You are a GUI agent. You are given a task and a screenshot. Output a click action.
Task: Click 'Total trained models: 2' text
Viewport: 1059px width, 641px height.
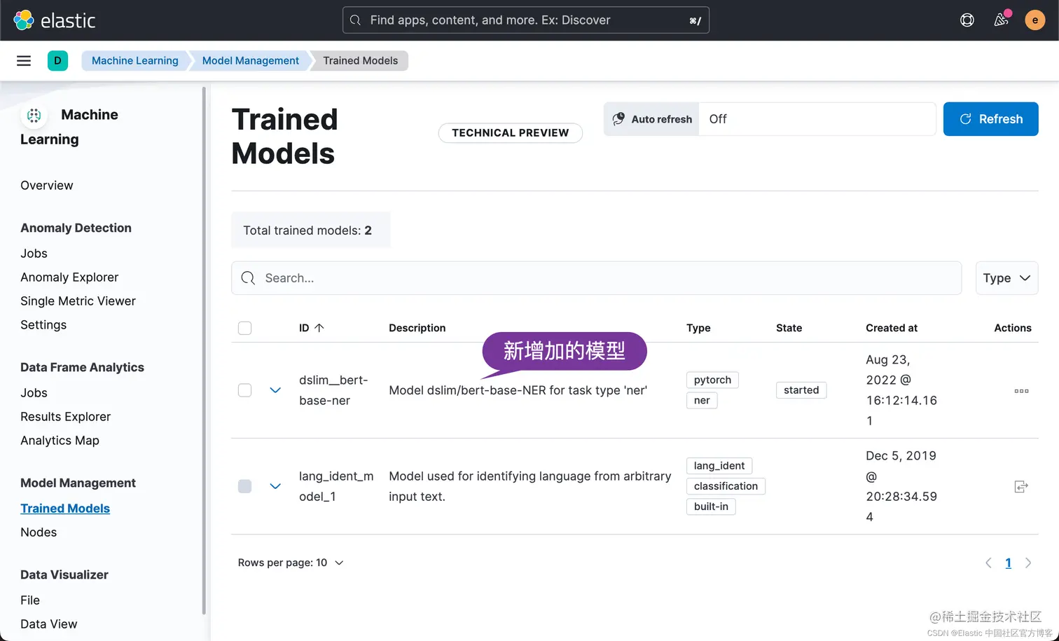click(307, 230)
